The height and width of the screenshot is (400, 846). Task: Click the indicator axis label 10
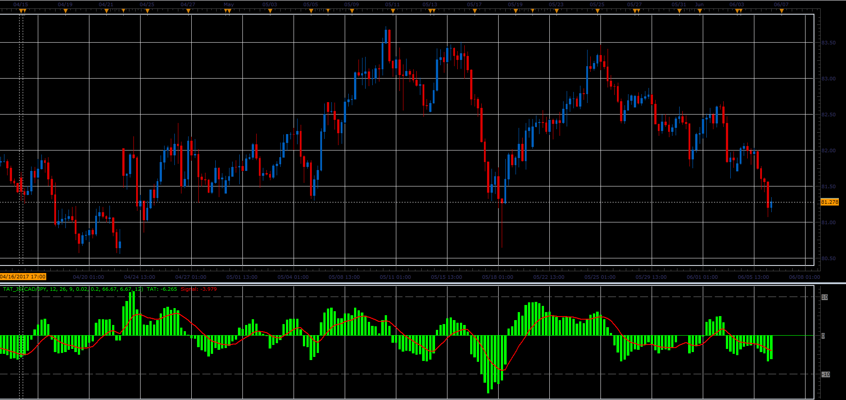(825, 297)
